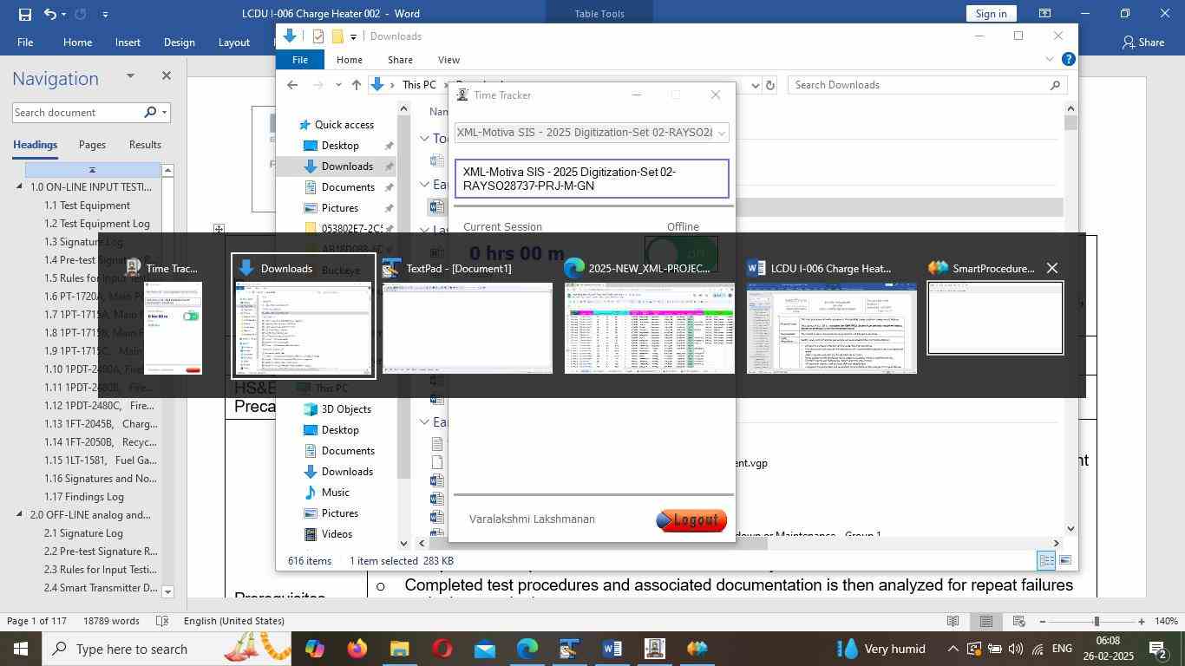Open Explorer Help question mark icon
The height and width of the screenshot is (666, 1185).
click(1069, 59)
